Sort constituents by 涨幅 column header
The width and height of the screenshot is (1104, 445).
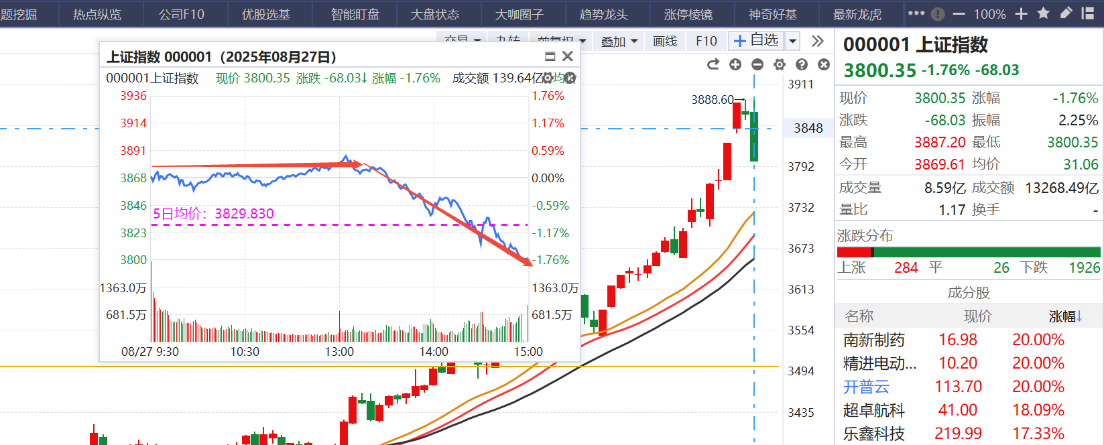(1066, 316)
